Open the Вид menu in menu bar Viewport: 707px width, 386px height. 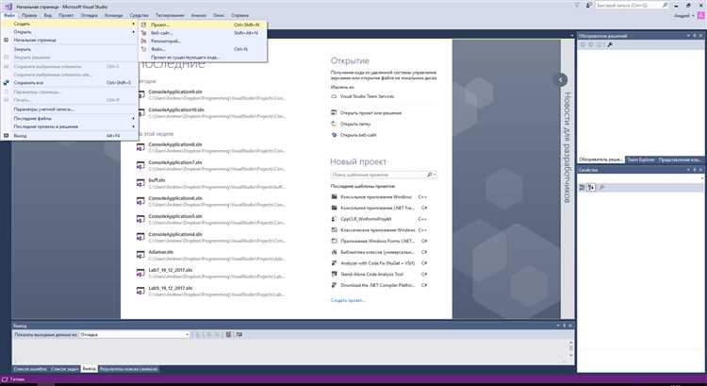(x=48, y=15)
